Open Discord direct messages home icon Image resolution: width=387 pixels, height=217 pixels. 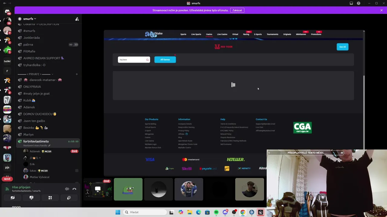[7, 11]
